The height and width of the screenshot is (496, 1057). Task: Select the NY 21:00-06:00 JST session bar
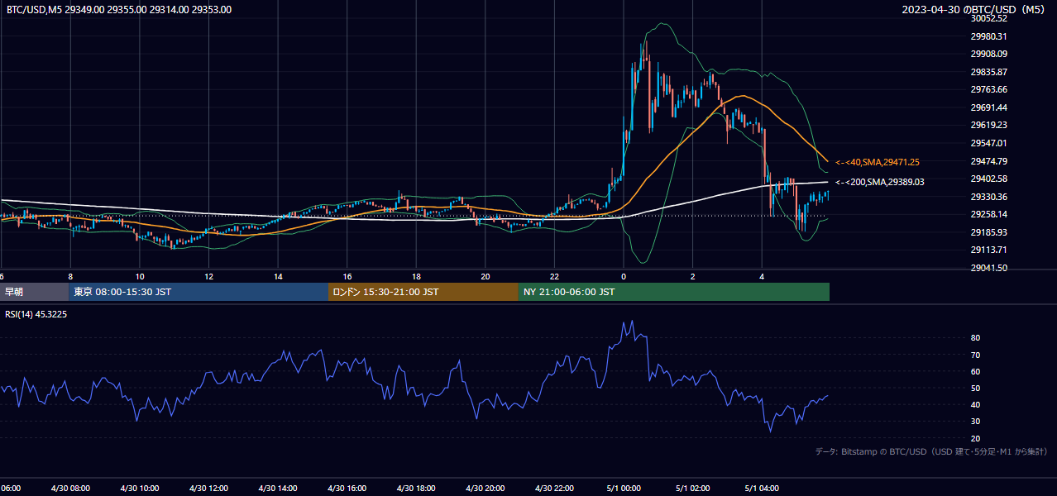[x=674, y=292]
